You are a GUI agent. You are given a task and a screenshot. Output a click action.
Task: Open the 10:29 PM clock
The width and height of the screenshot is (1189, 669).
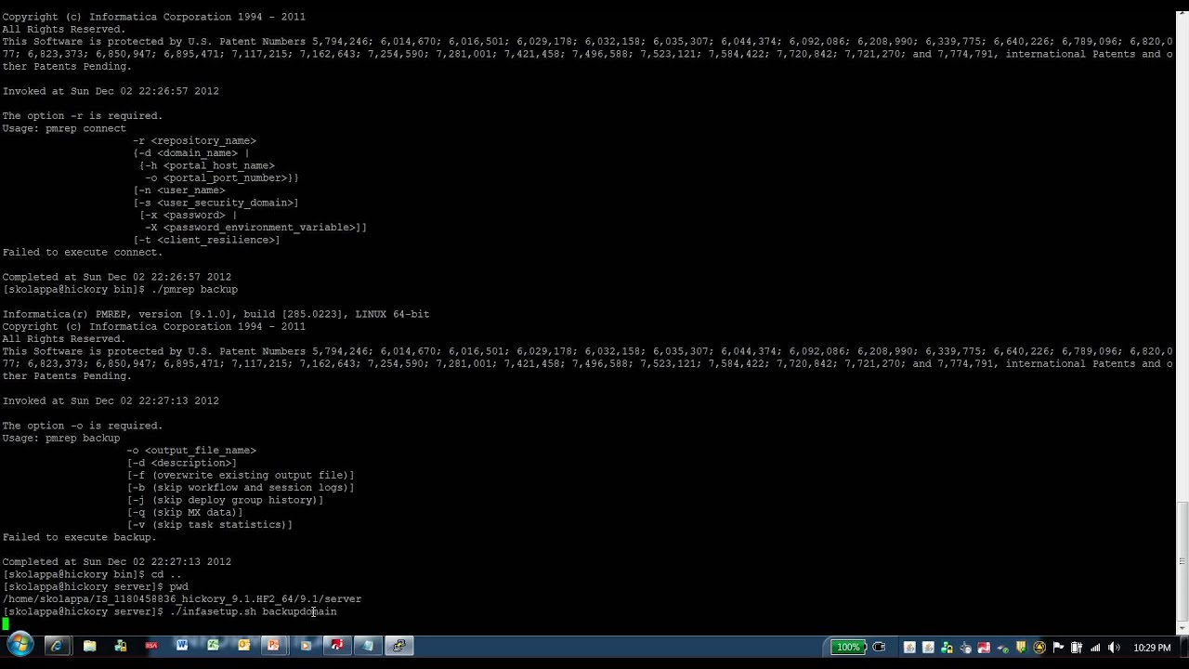(x=1152, y=648)
